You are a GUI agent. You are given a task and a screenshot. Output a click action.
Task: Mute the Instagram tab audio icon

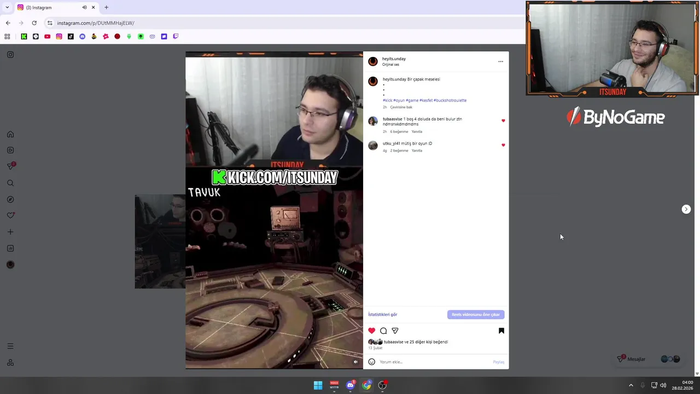[84, 8]
